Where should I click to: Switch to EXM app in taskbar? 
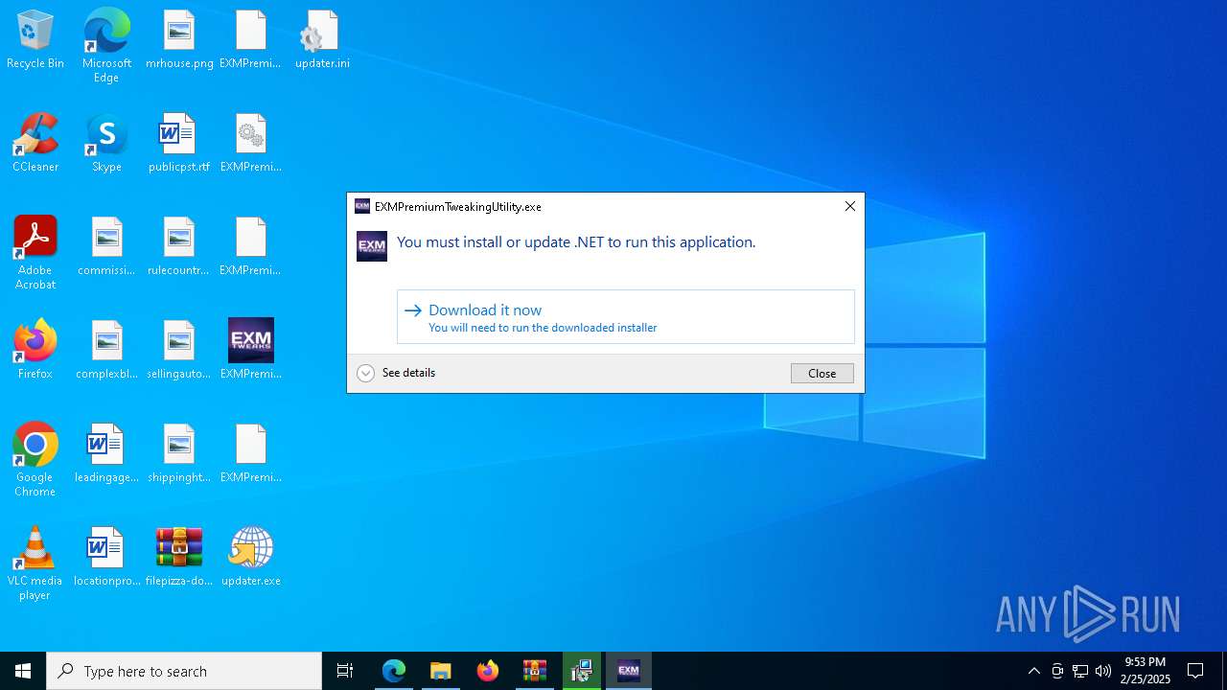pyautogui.click(x=629, y=671)
